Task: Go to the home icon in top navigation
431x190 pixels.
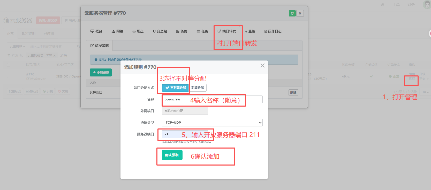Action: click(x=382, y=5)
